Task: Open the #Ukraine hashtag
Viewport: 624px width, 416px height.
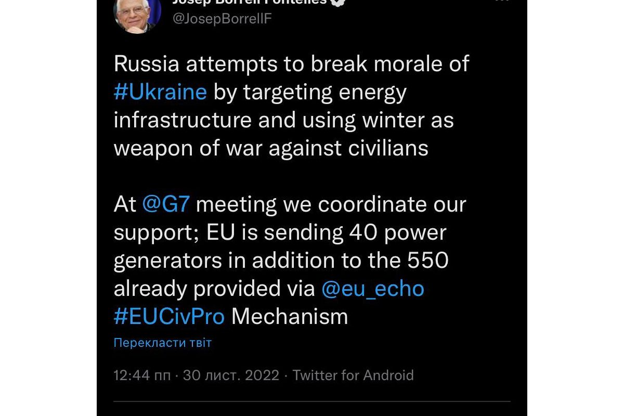Action: coord(160,92)
